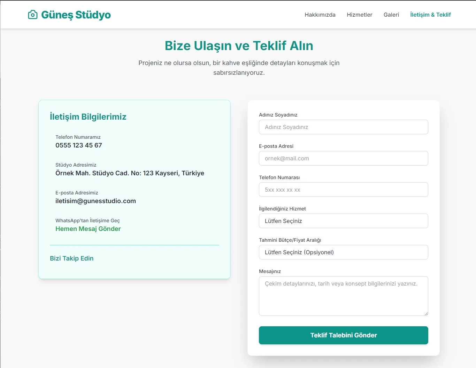Go to the Hizmetler section
The width and height of the screenshot is (476, 368).
pyautogui.click(x=359, y=15)
